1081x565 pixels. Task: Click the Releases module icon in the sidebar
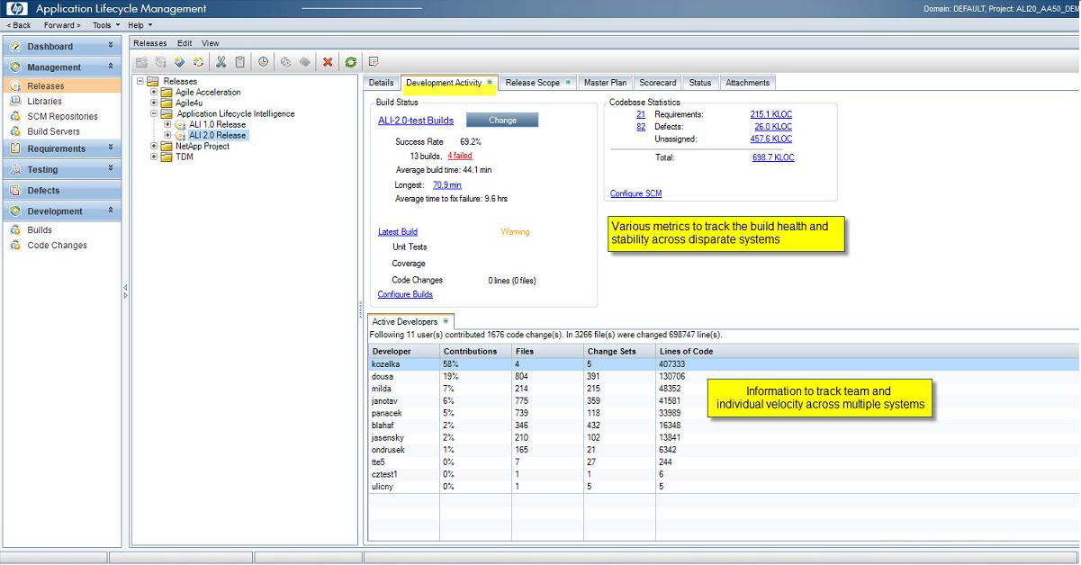(15, 86)
